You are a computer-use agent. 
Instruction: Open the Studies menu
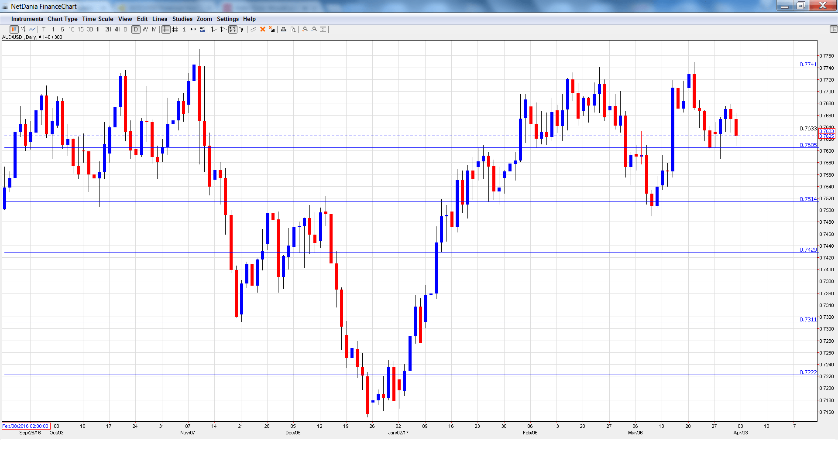pos(182,19)
